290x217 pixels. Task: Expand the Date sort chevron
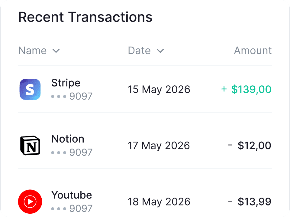pyautogui.click(x=160, y=51)
